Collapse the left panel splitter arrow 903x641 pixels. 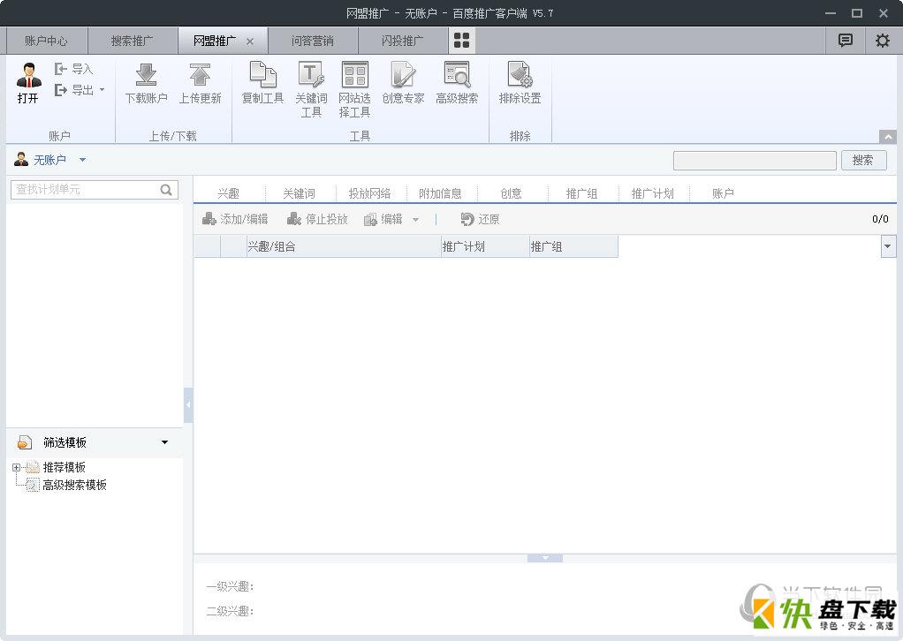[188, 404]
